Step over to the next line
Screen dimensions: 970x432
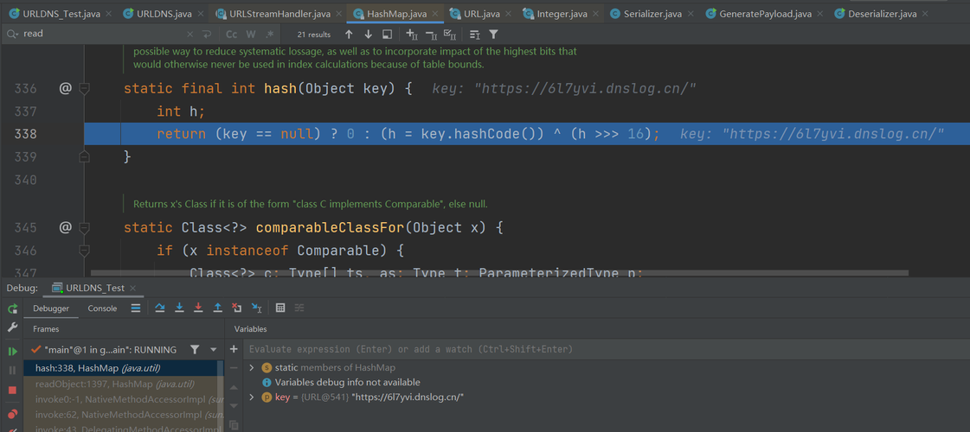(x=159, y=308)
